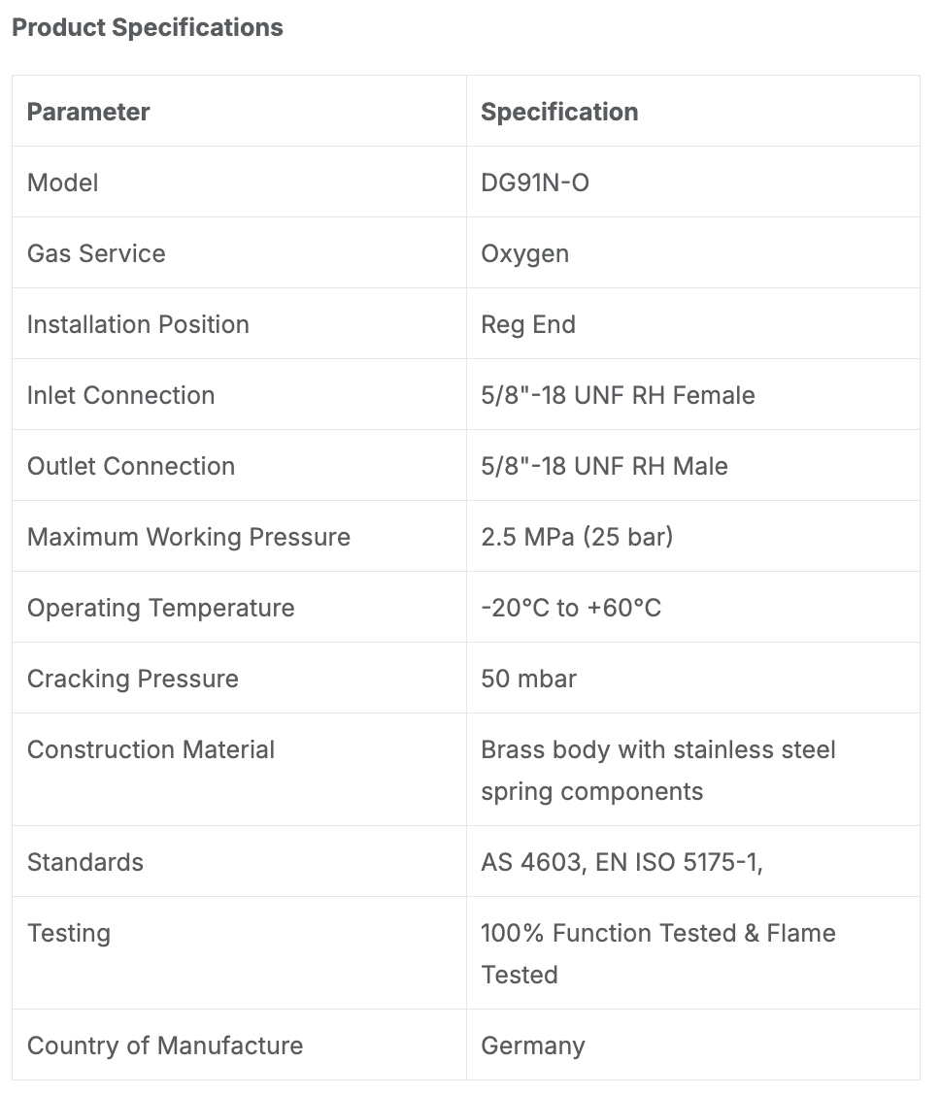The height and width of the screenshot is (1095, 940).
Task: Select 5/8"-18 UNF RH Male text
Action: tap(604, 466)
